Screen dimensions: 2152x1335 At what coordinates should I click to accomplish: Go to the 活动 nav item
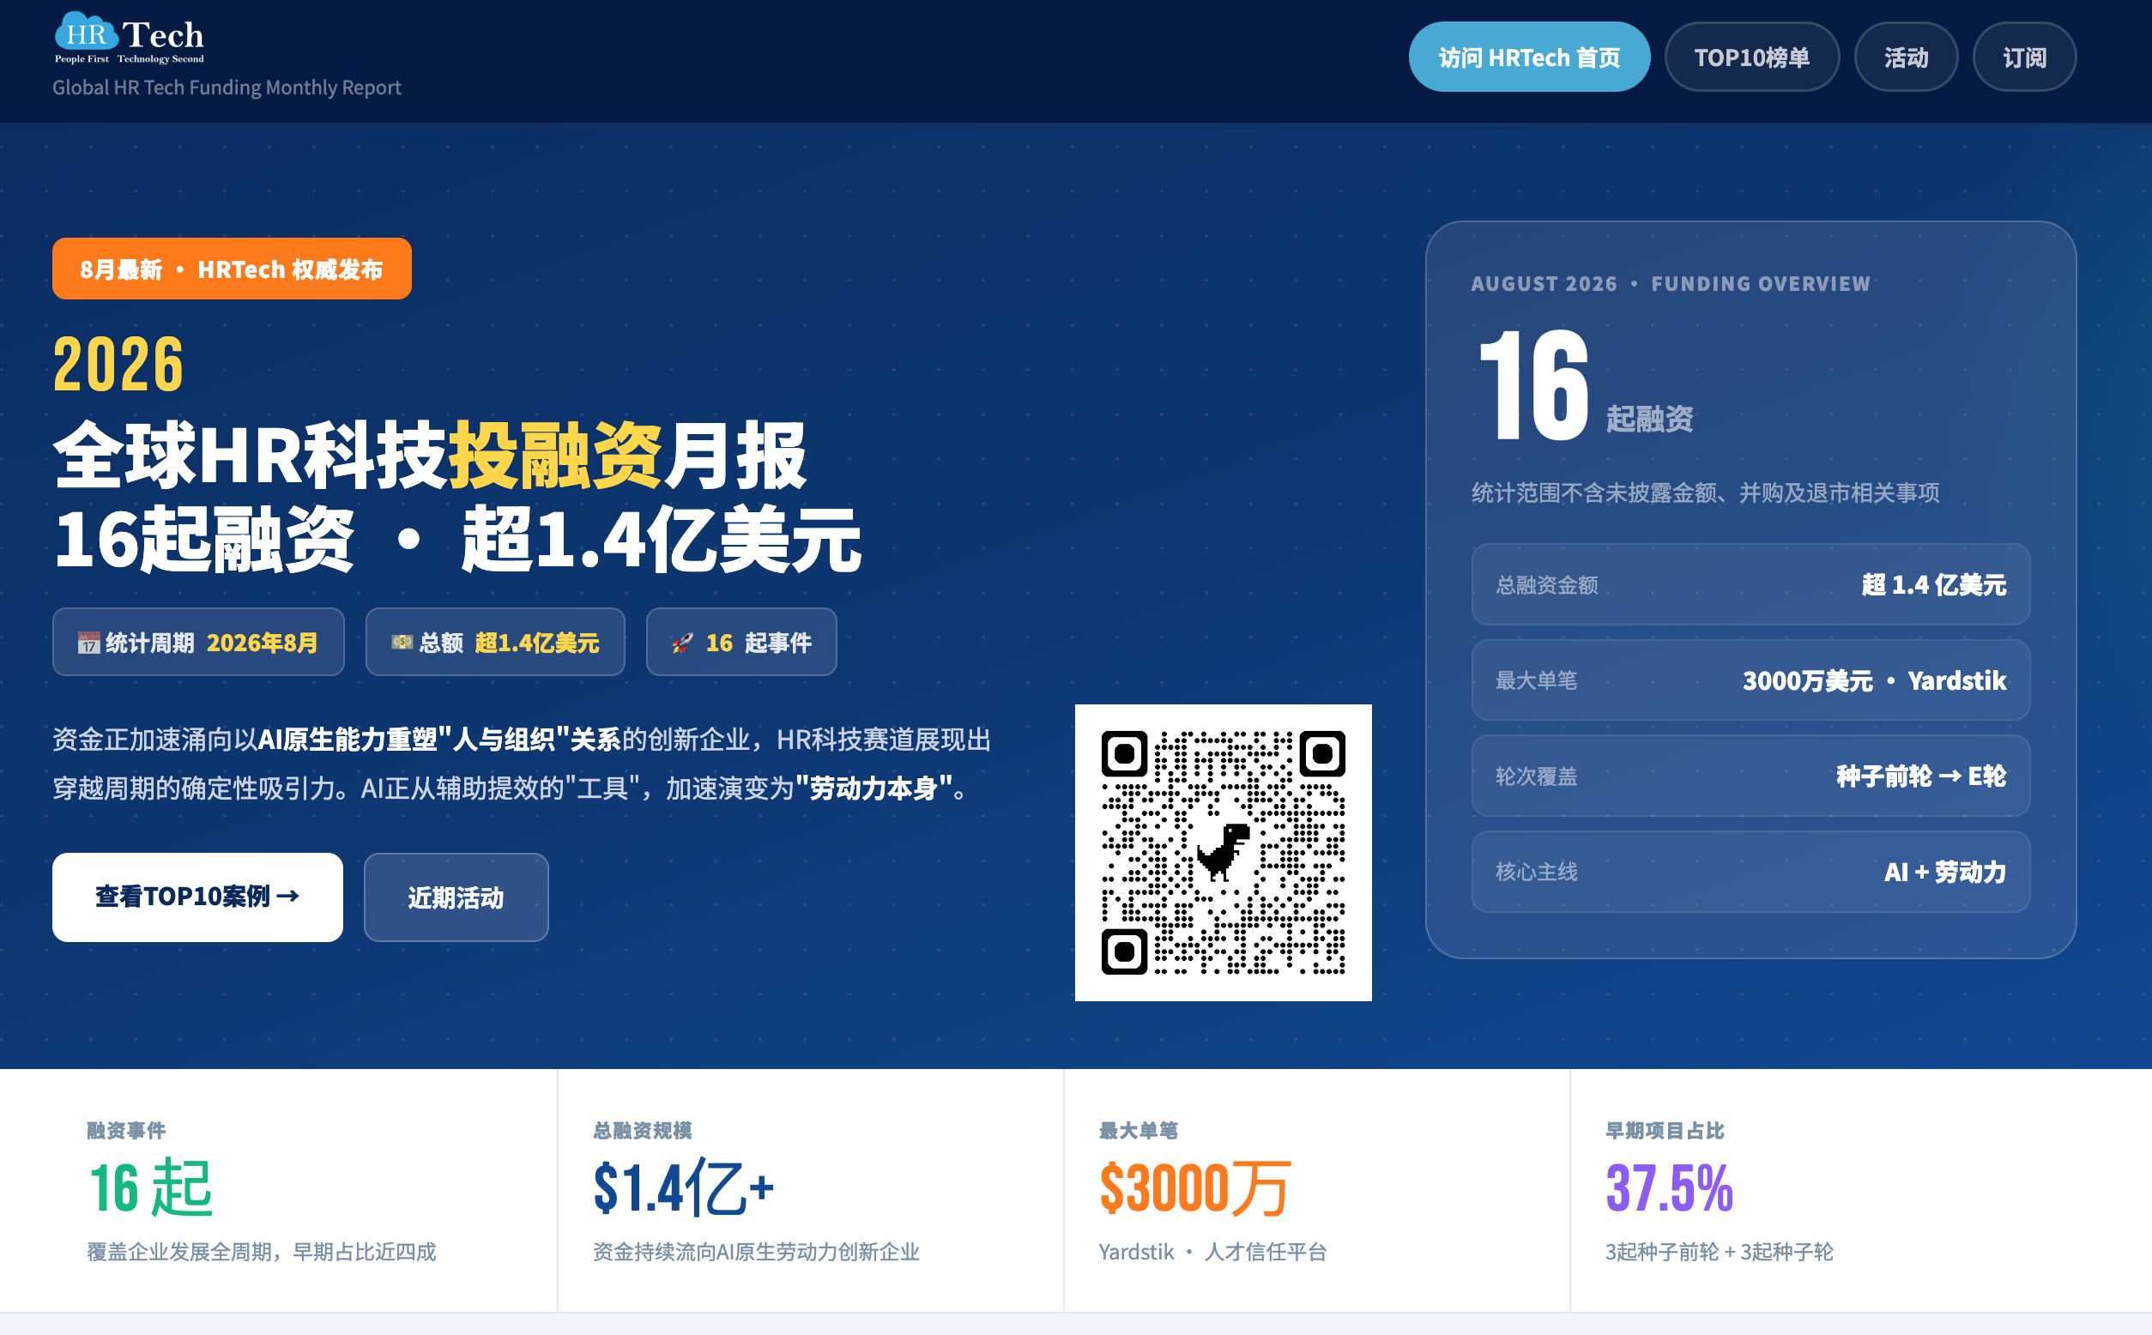[x=1906, y=57]
